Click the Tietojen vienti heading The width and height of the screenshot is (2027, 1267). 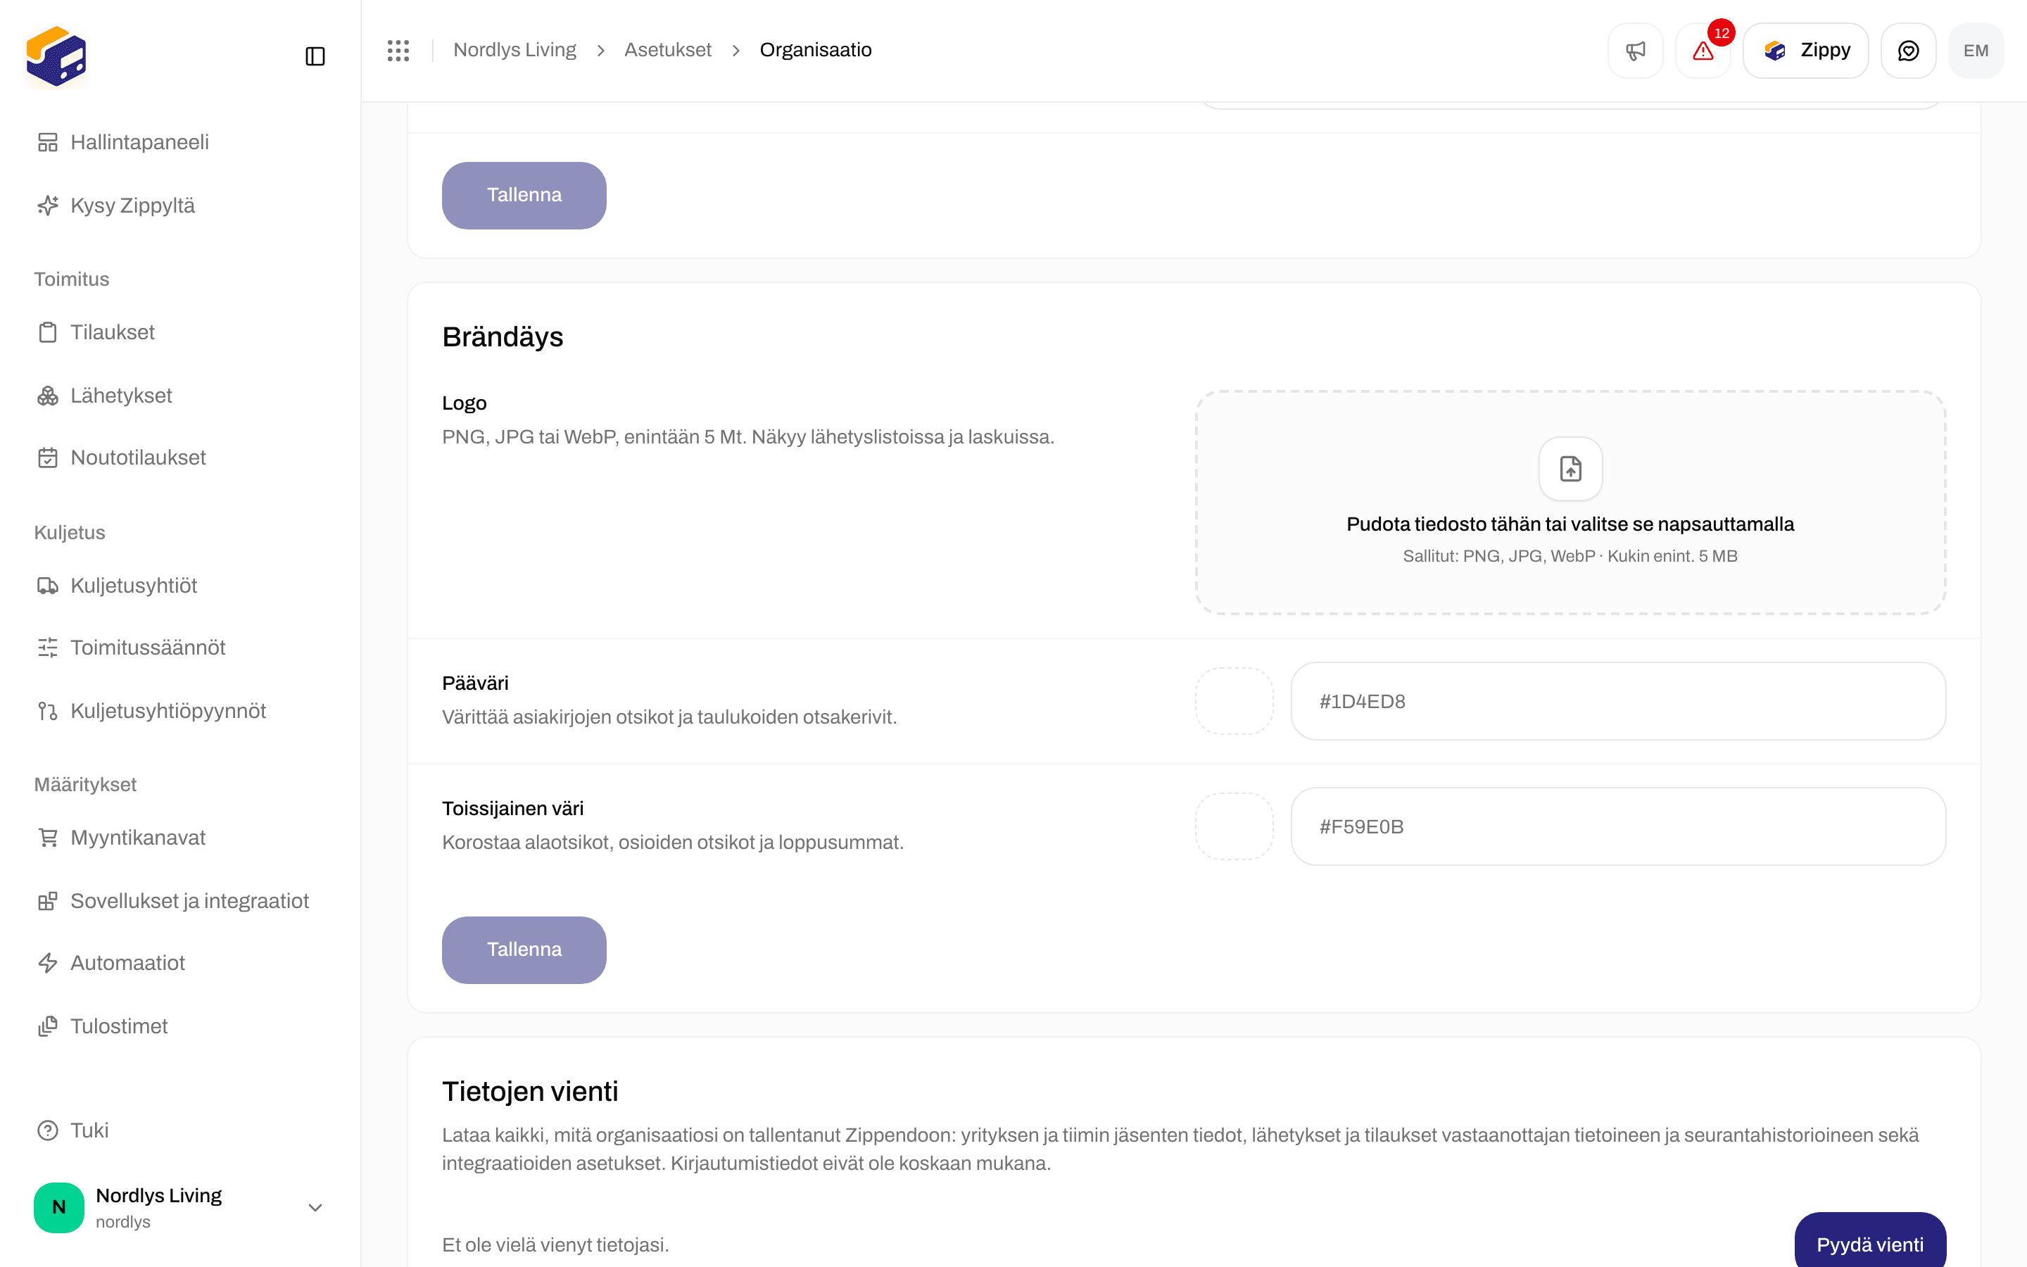pyautogui.click(x=530, y=1092)
